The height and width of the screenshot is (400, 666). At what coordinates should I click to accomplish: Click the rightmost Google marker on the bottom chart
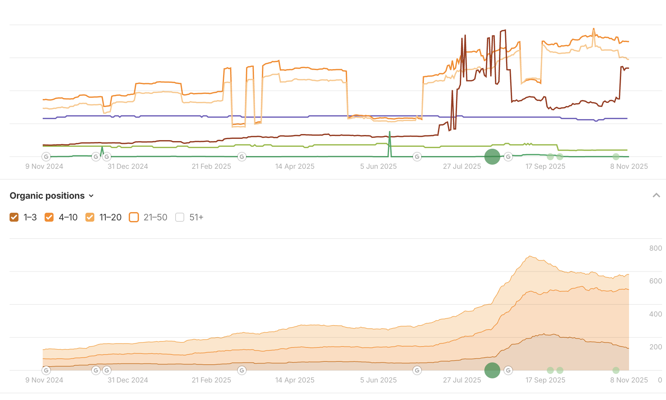click(x=508, y=370)
